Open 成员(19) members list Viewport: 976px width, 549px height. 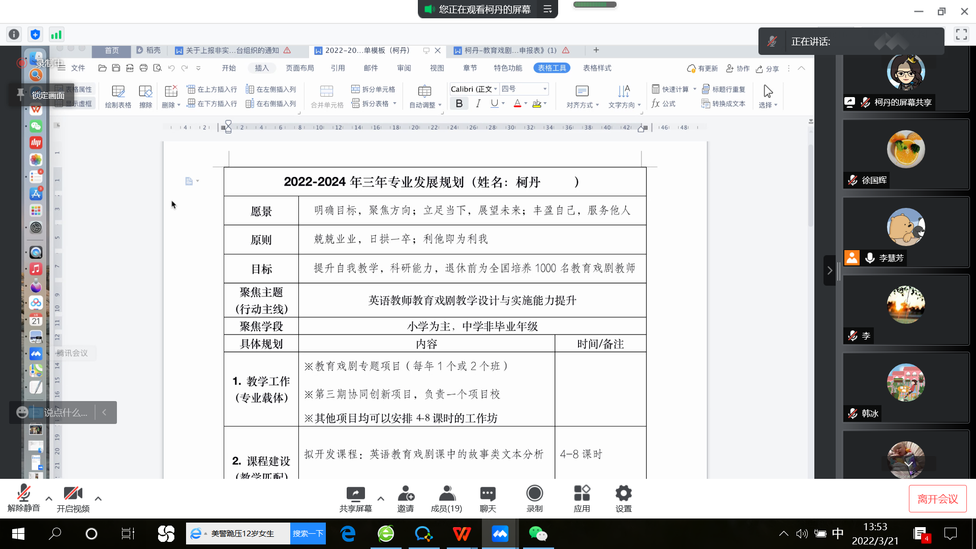[446, 498]
